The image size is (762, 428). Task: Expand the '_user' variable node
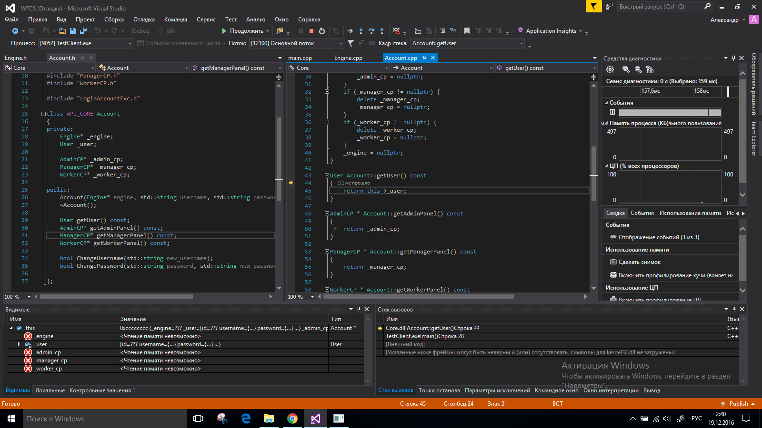19,344
